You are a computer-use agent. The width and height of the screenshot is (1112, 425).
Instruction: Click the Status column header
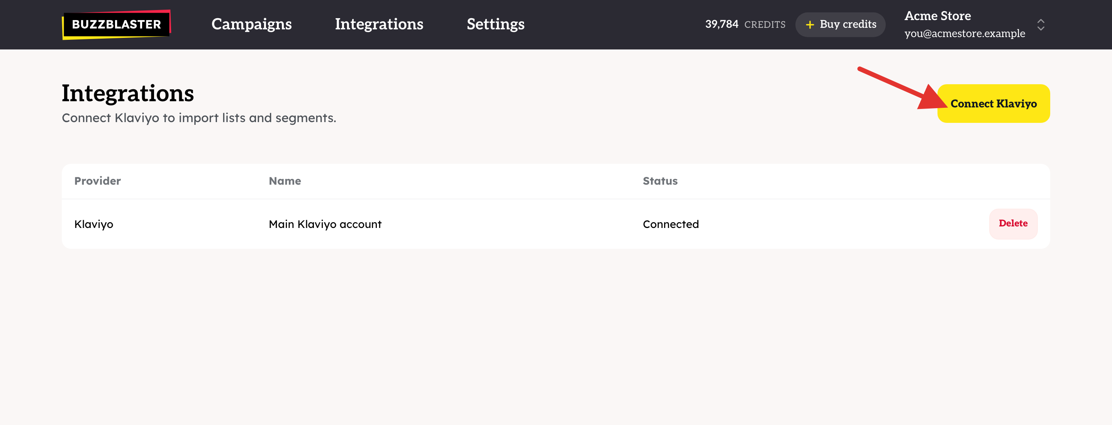[x=660, y=181]
